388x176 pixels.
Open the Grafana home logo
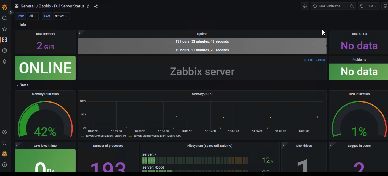4,7
